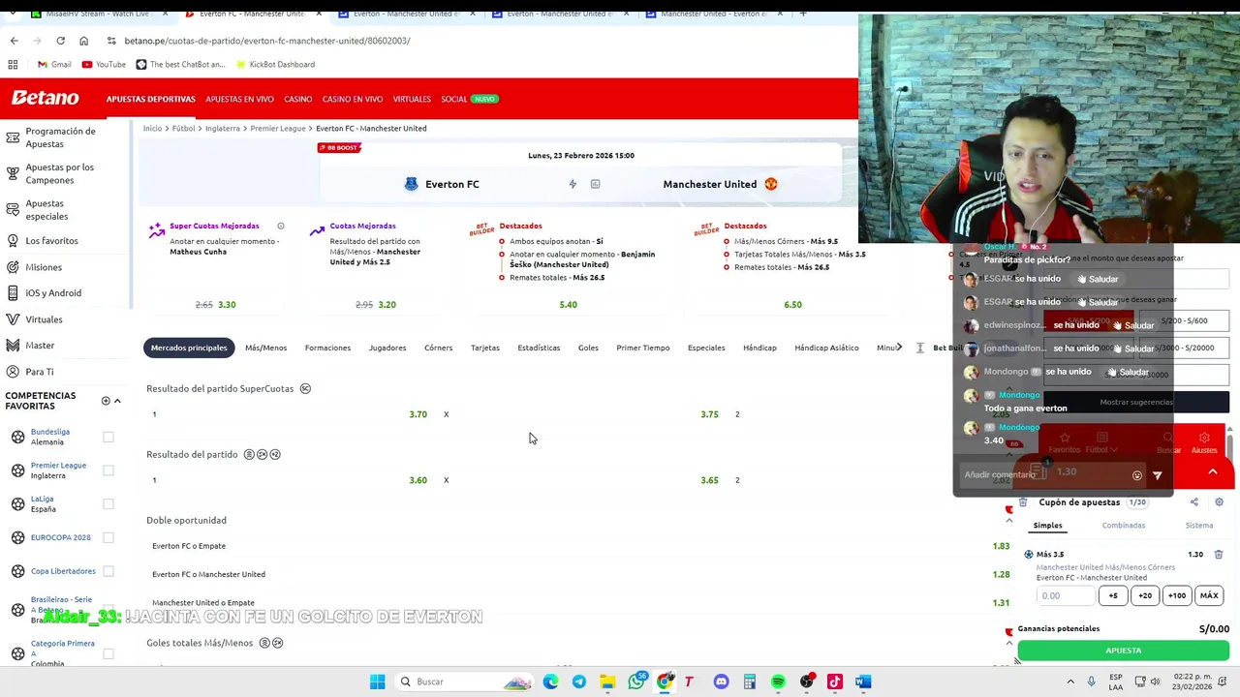Screen dimensions: 1240x697
Task: Open the Apps grid in bookmarks bar
Action: (x=13, y=65)
